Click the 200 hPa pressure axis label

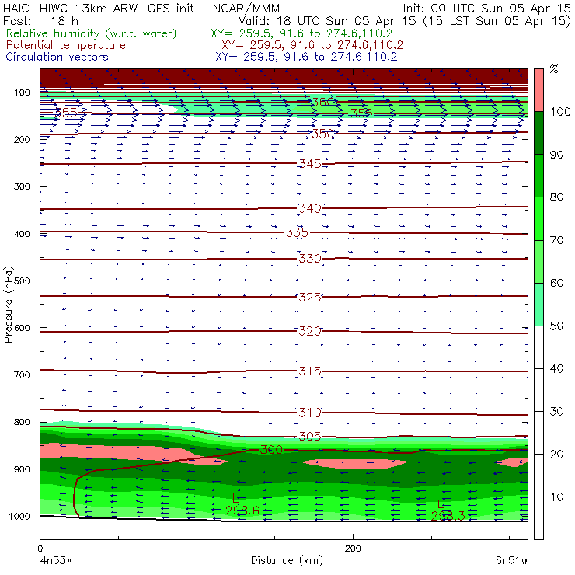22,140
